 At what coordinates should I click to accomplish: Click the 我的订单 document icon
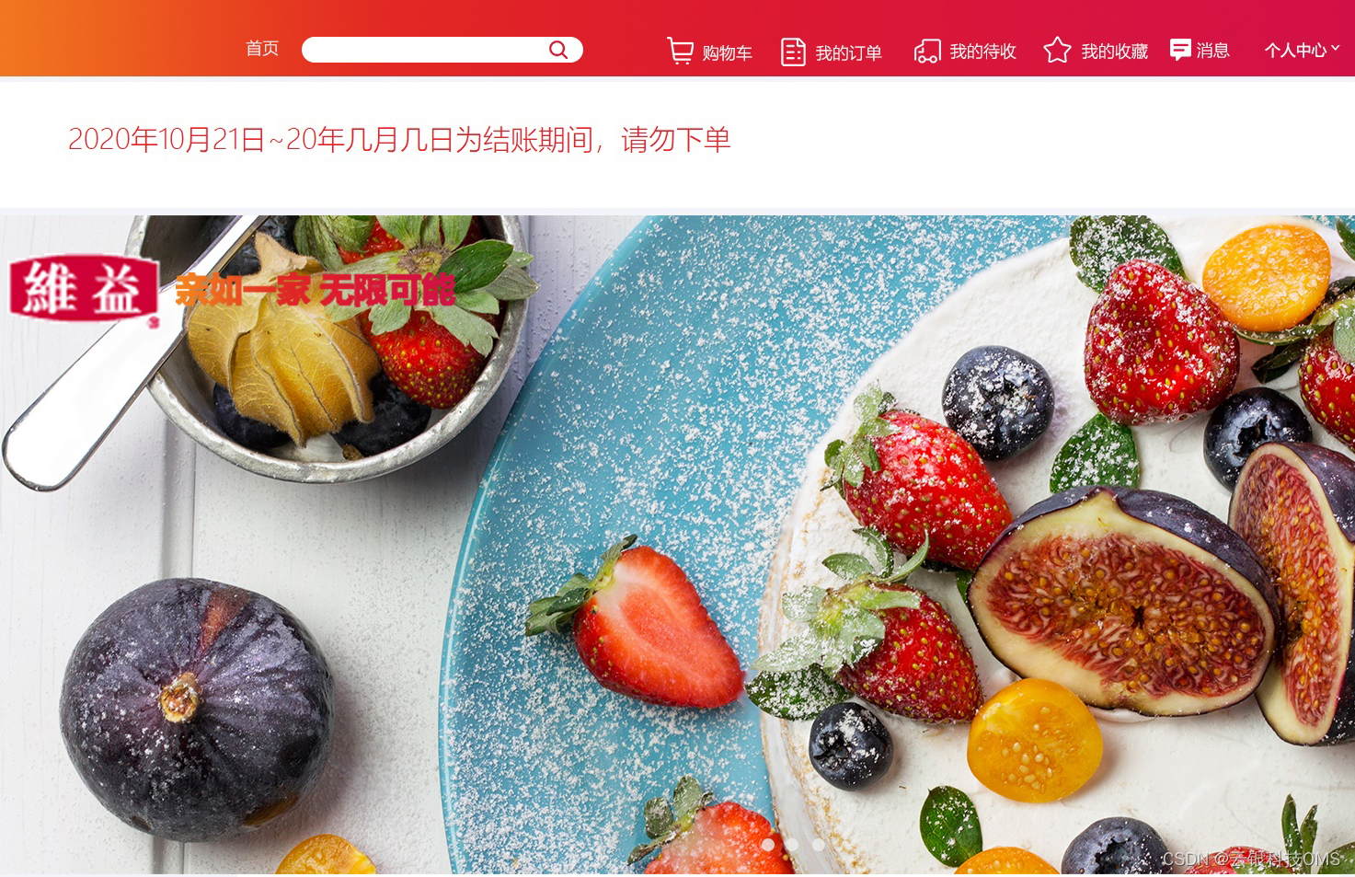pos(793,52)
